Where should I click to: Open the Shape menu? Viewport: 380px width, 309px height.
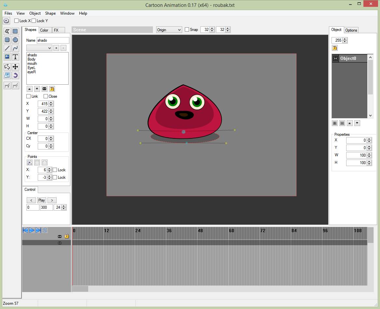[x=50, y=13]
